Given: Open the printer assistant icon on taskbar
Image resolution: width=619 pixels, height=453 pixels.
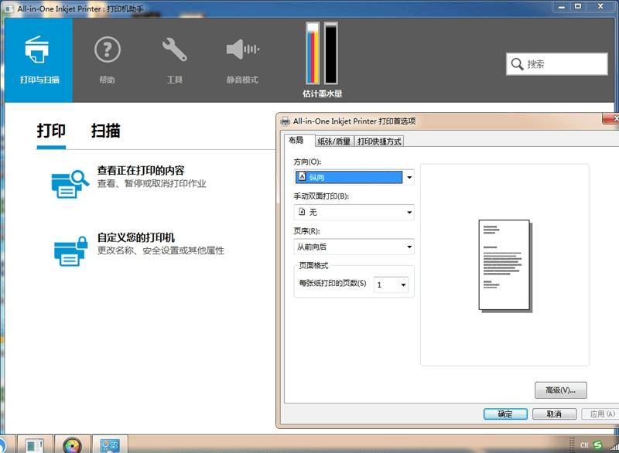Looking at the screenshot, I should click(110, 444).
